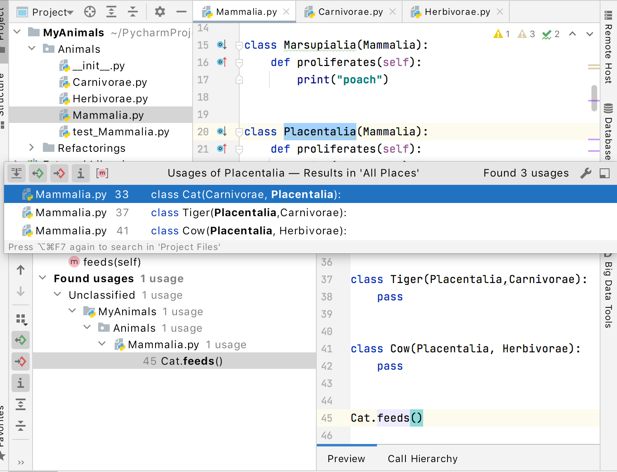The width and height of the screenshot is (617, 472).
Task: Open Project panel settings gear
Action: click(x=160, y=12)
